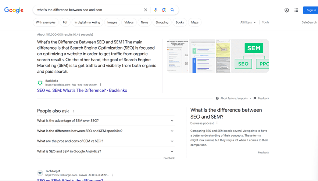
Task: Open the Google apps grid icon
Action: pyautogui.click(x=296, y=10)
